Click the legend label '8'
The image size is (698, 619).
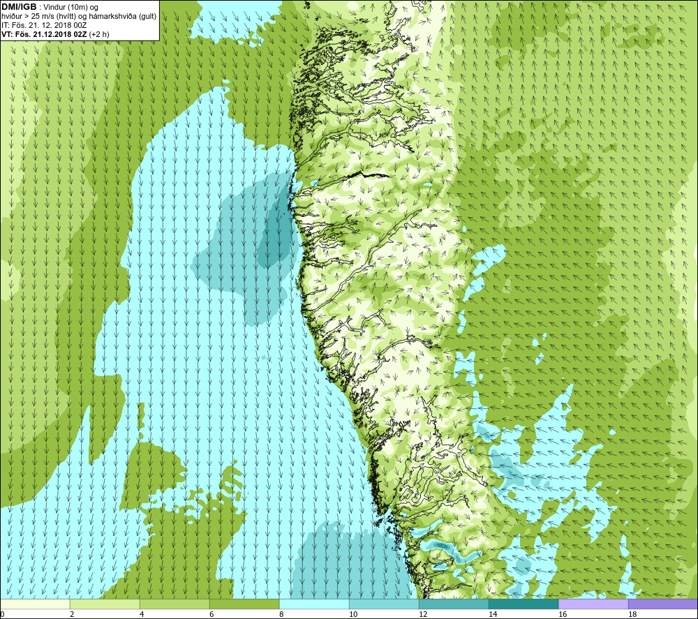[x=281, y=614]
